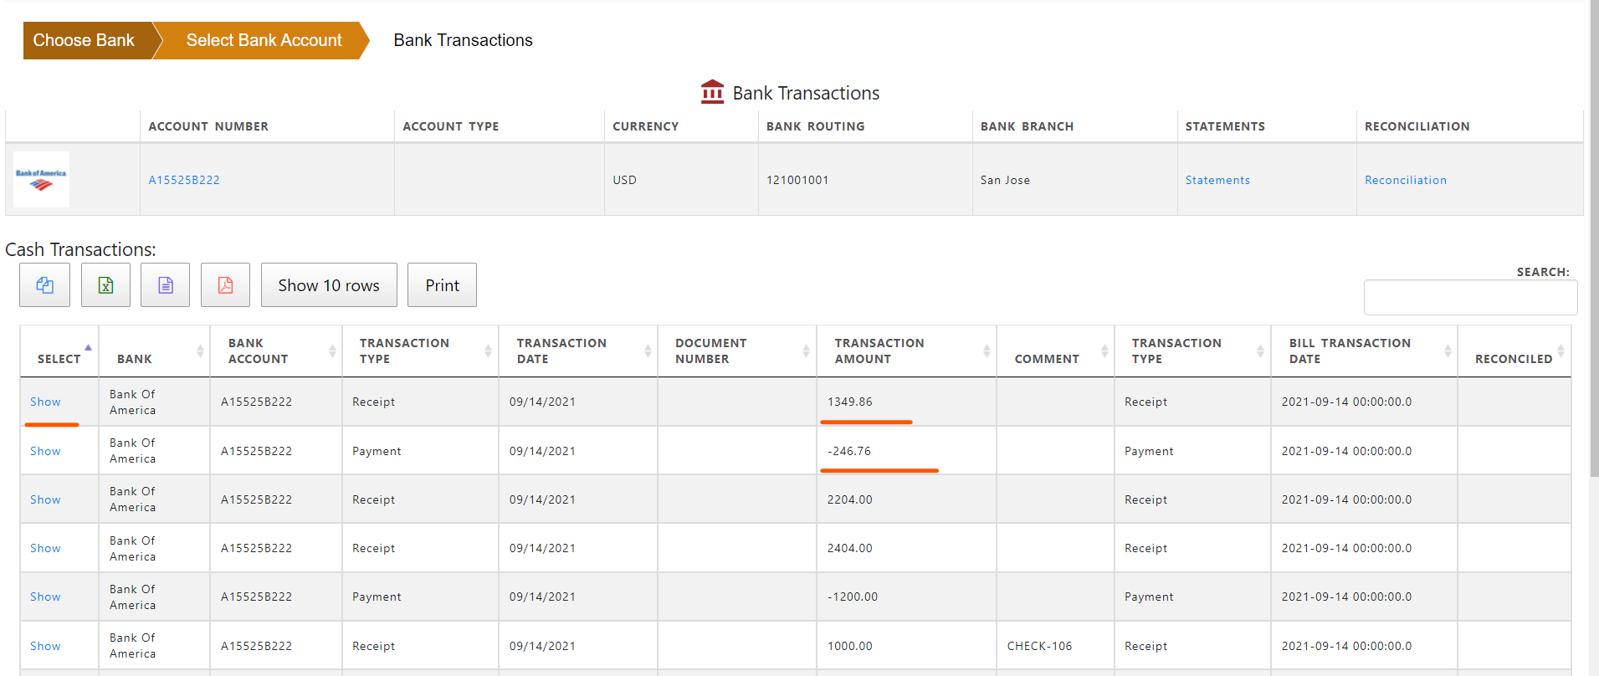Sort by Document Number column header
This screenshot has width=1599, height=676.
737,351
